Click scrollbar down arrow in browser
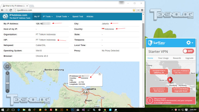This screenshot has width=199, height=112. tap(143, 107)
